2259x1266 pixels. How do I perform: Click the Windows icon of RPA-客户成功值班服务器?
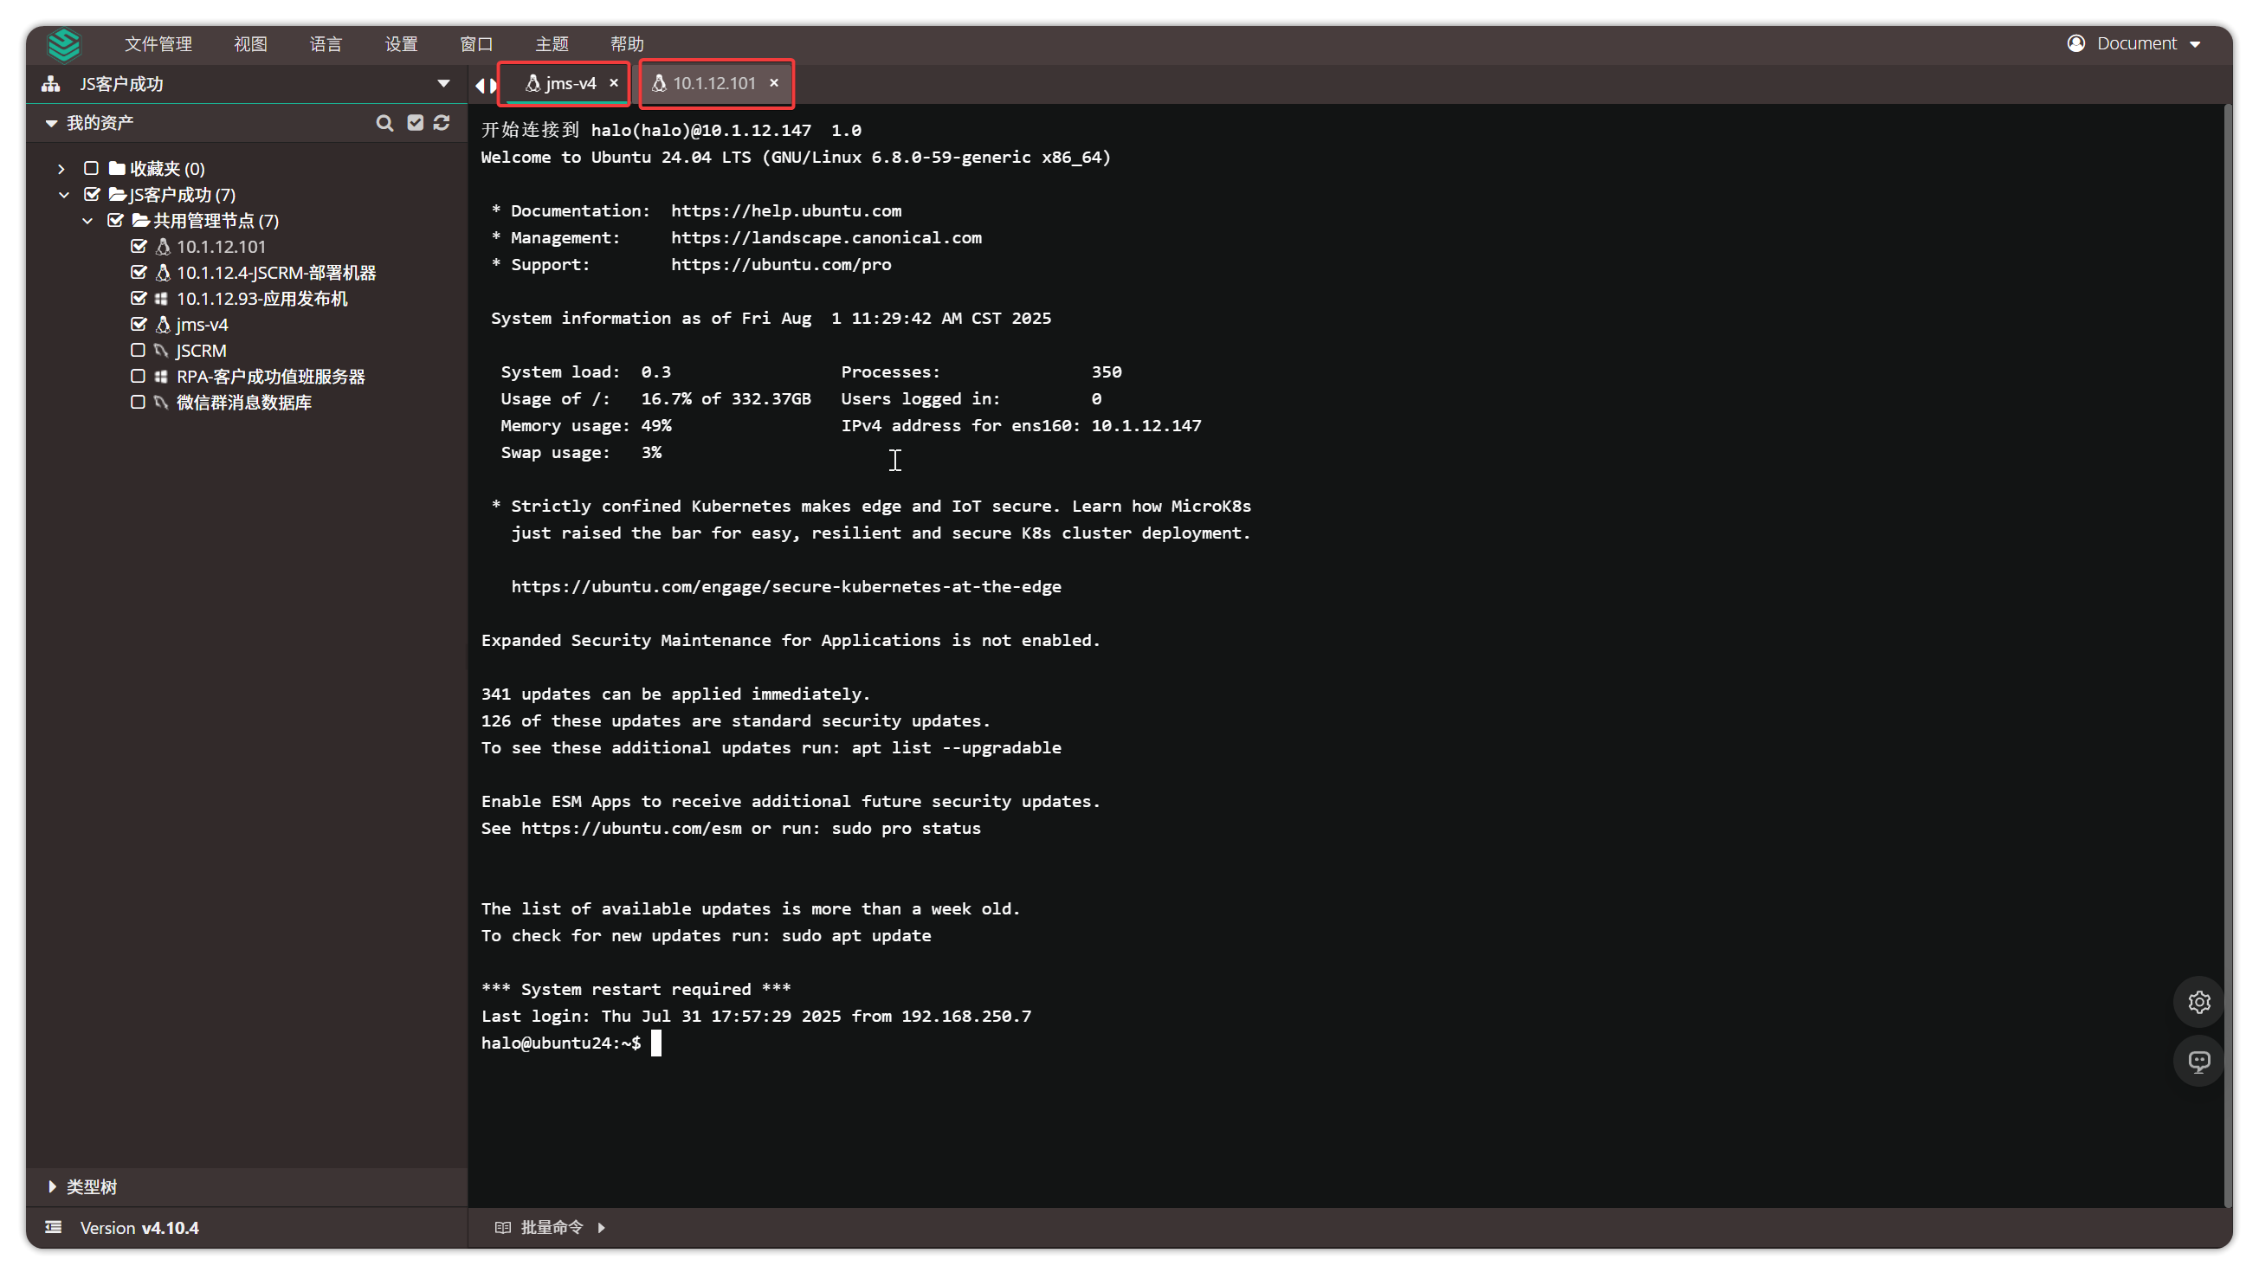[161, 377]
